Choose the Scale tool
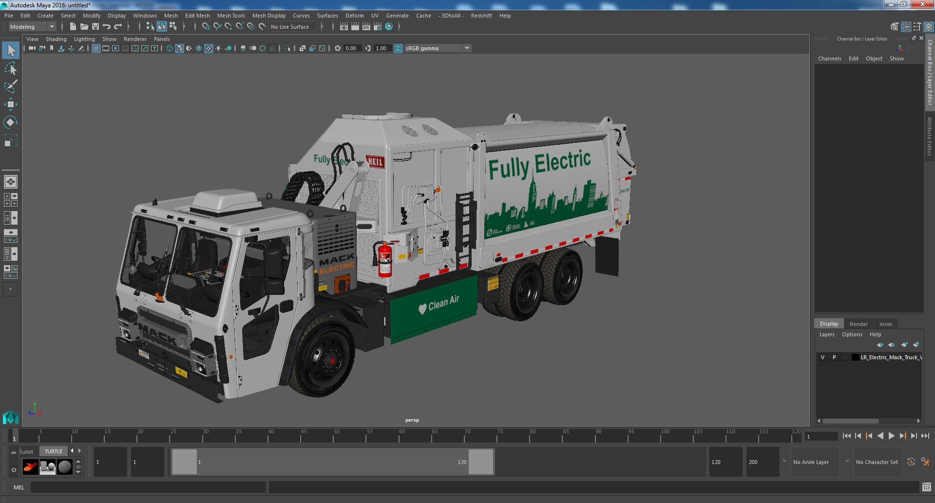This screenshot has width=935, height=503. pyautogui.click(x=10, y=140)
